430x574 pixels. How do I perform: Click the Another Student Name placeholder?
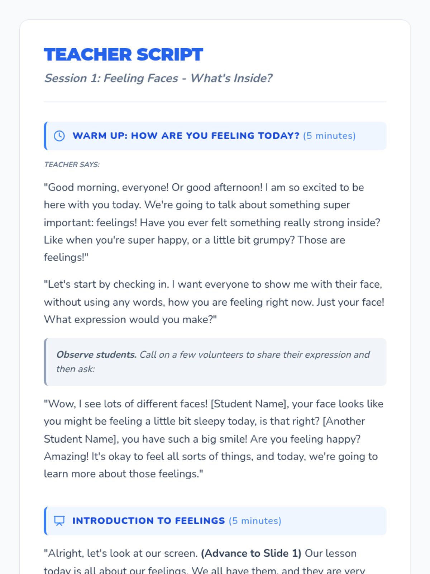coord(204,430)
